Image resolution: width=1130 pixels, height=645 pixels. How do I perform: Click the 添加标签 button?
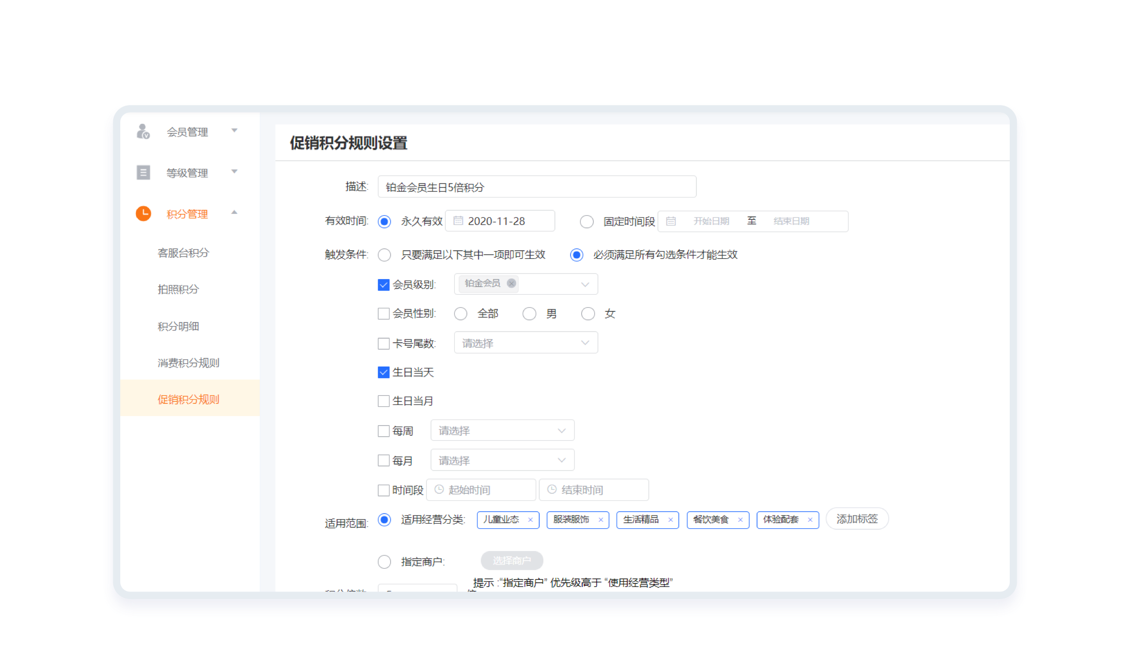(857, 519)
